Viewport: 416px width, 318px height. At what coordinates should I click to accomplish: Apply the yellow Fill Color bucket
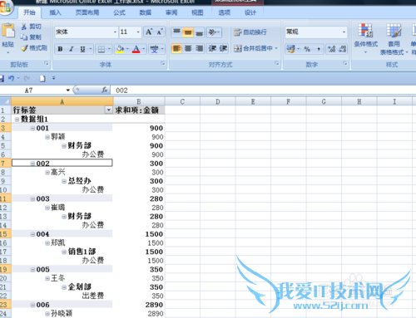[120, 49]
